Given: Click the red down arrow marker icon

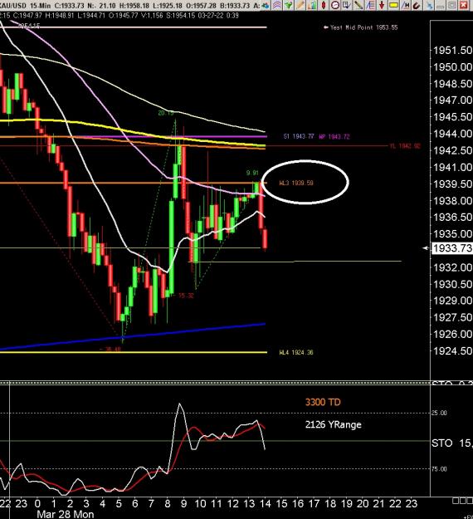Looking at the screenshot, I should (x=382, y=5).
